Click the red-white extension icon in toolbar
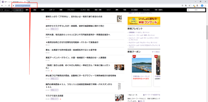Viewport: 208px width, 102px height. [x=197, y=6]
